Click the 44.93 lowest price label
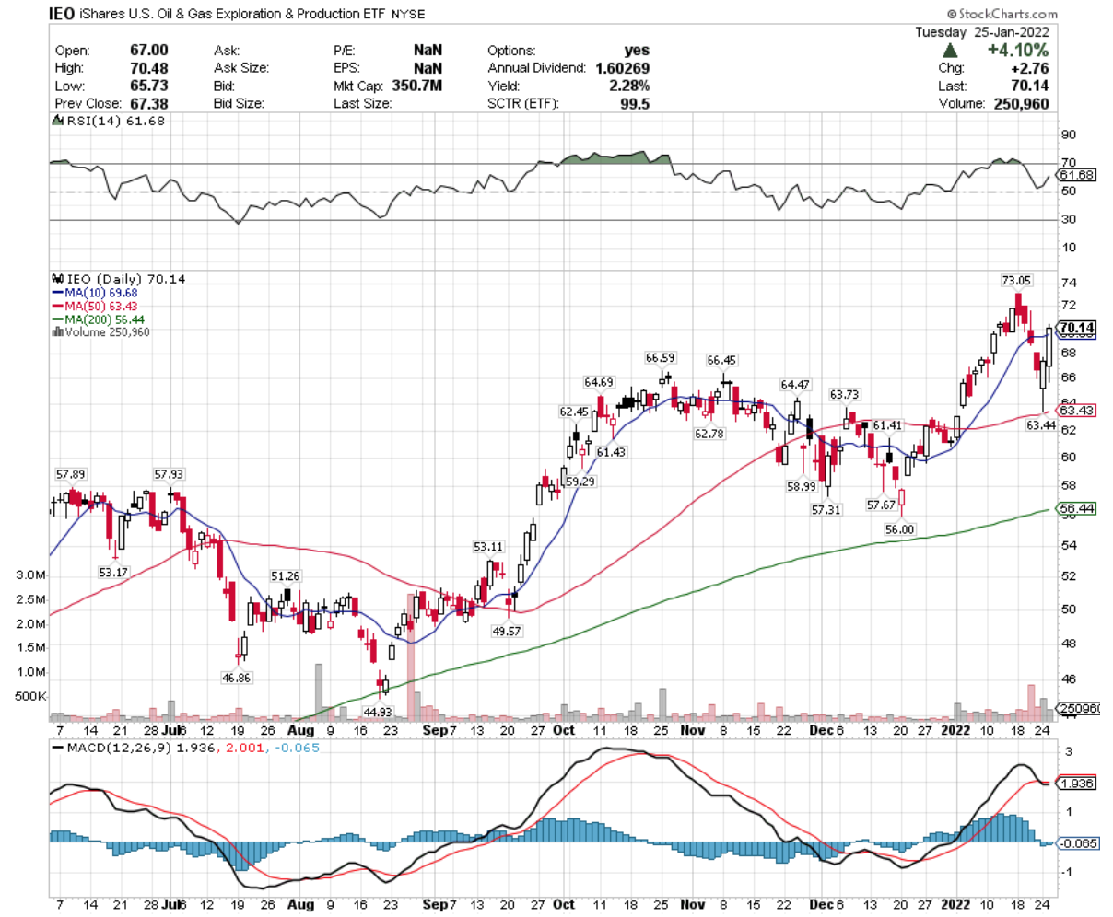This screenshot has width=1113, height=917. pyautogui.click(x=379, y=712)
